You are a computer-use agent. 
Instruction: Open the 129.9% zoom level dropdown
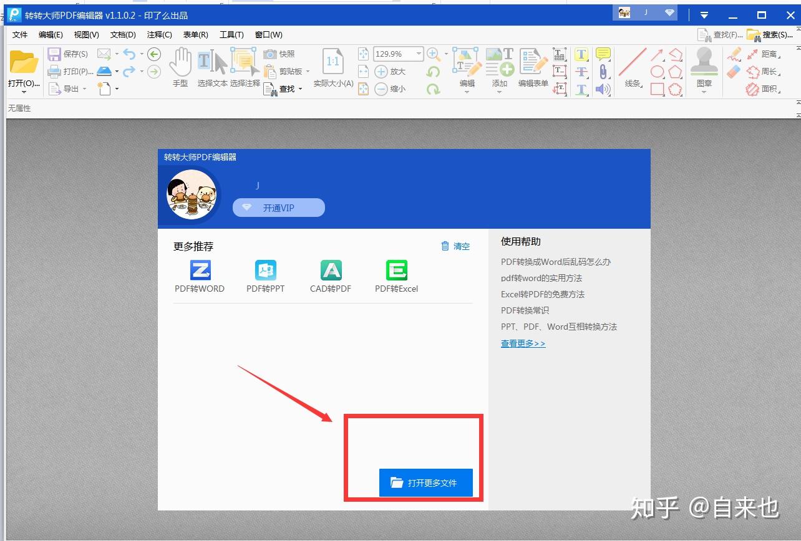419,54
